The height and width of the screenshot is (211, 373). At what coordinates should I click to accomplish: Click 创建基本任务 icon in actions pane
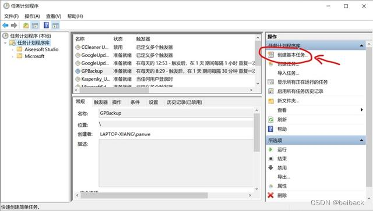click(x=271, y=55)
